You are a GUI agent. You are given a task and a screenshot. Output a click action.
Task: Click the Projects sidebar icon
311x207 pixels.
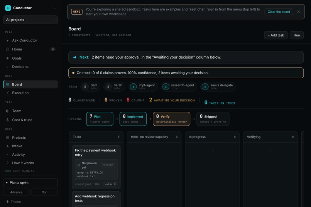point(8,138)
